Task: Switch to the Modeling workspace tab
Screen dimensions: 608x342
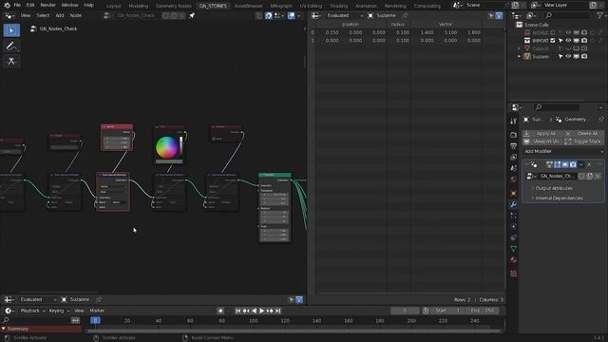Action: pos(138,6)
